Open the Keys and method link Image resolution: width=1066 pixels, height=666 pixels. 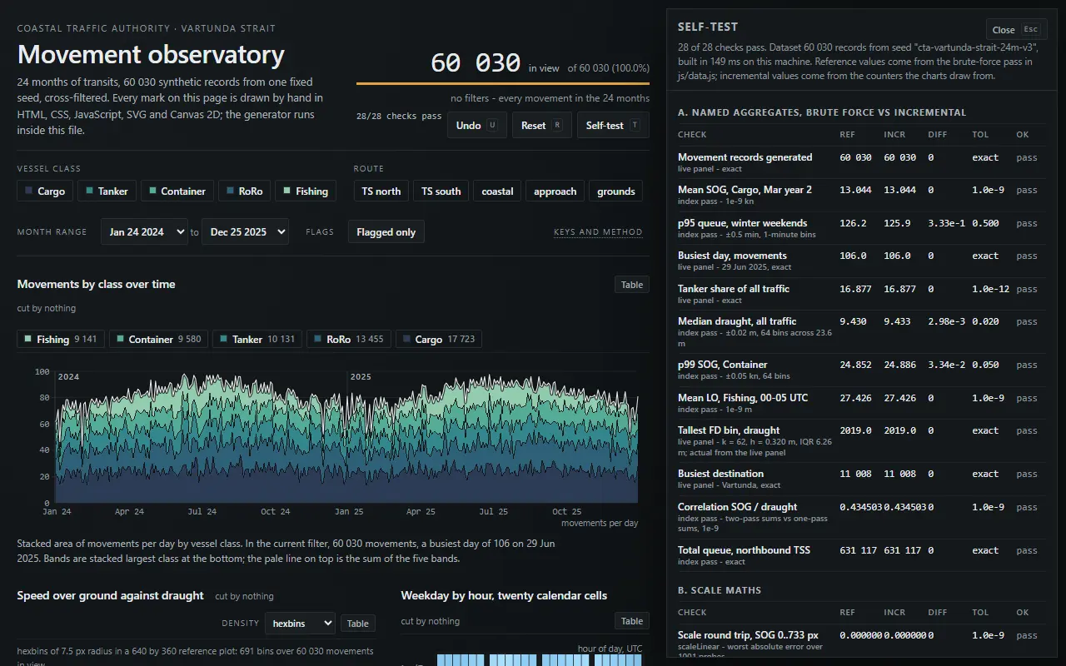598,232
